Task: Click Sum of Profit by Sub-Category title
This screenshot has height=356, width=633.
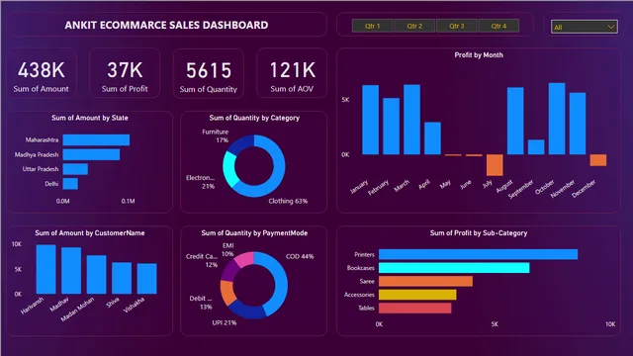Action: (479, 233)
